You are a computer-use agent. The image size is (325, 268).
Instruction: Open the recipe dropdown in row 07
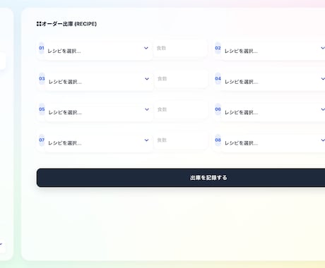pyautogui.click(x=98, y=143)
